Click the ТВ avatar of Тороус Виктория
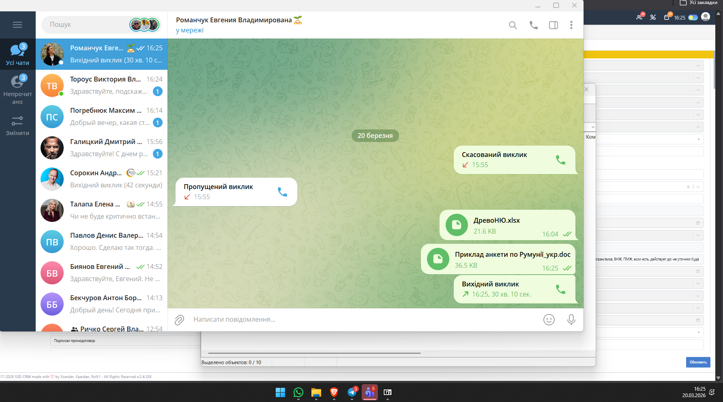 (52, 86)
